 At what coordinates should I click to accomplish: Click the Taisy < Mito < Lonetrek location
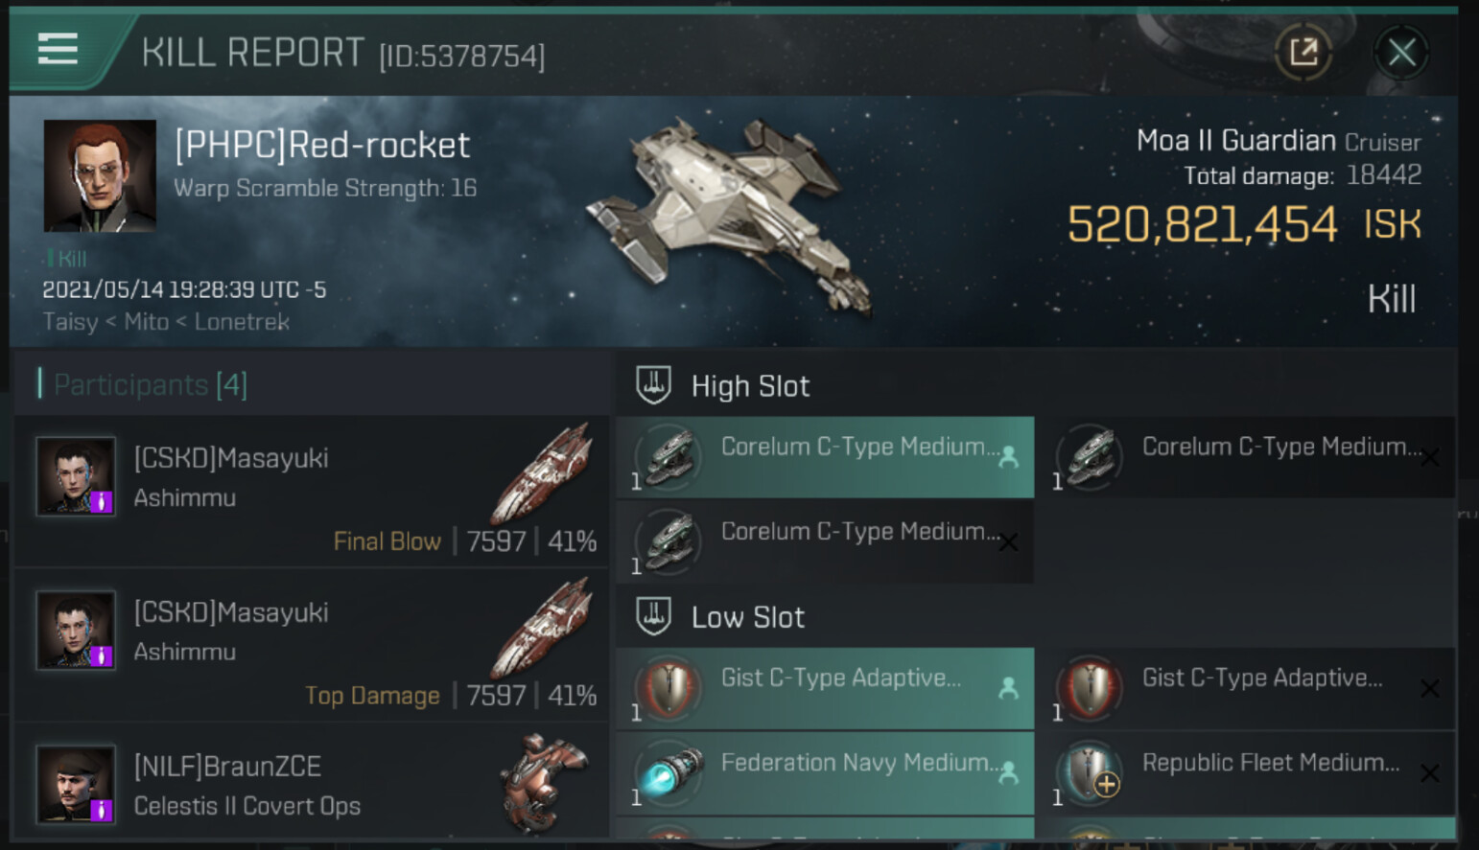pyautogui.click(x=166, y=322)
